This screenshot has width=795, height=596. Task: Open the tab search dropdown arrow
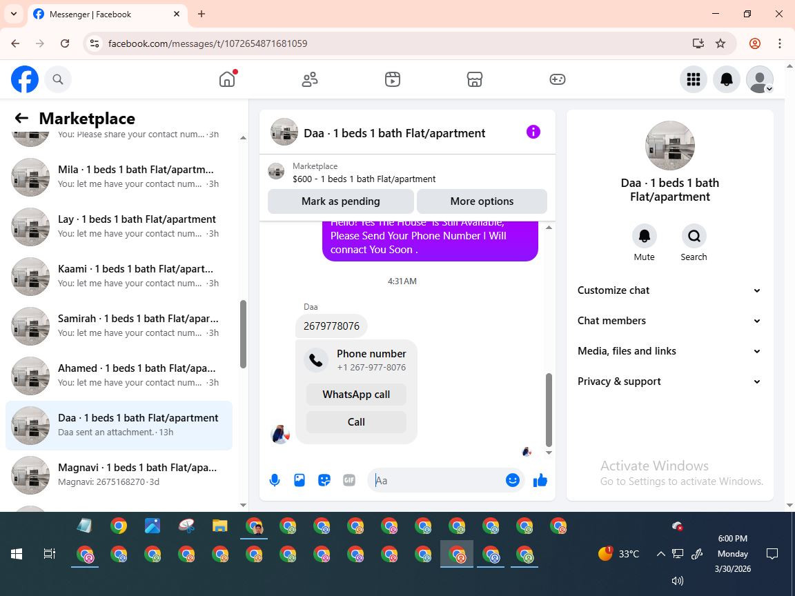coord(14,14)
